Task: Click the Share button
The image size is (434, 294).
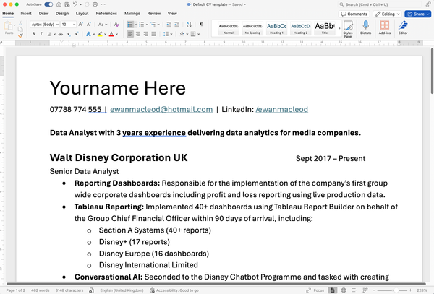Action: 417,14
